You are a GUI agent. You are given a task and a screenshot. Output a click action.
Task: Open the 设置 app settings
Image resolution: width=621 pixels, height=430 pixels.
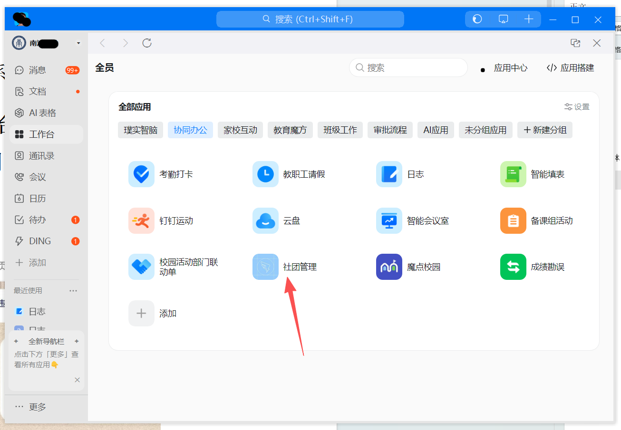577,107
